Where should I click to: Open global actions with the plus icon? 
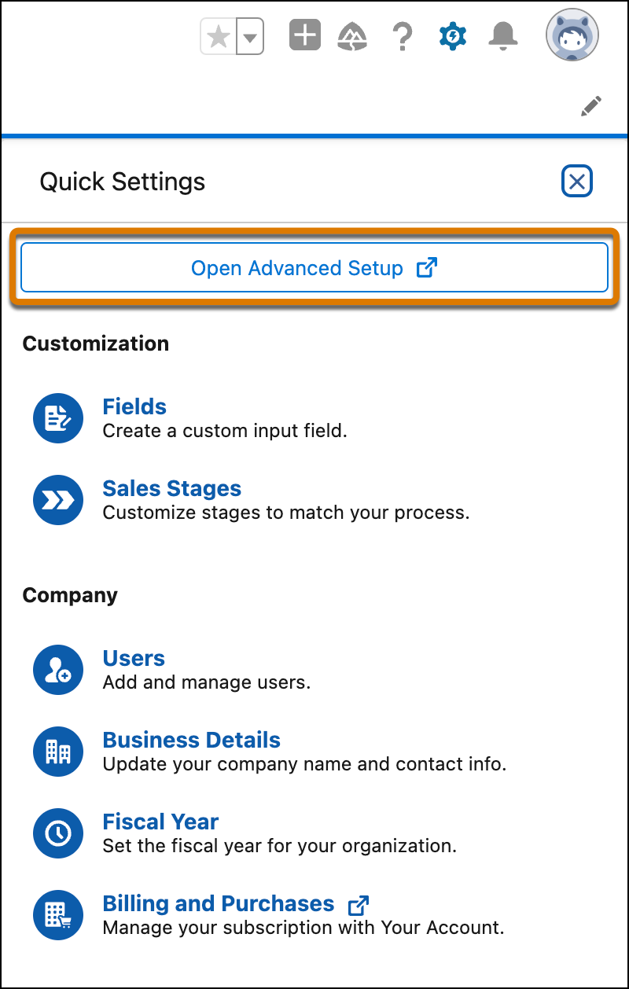tap(304, 35)
